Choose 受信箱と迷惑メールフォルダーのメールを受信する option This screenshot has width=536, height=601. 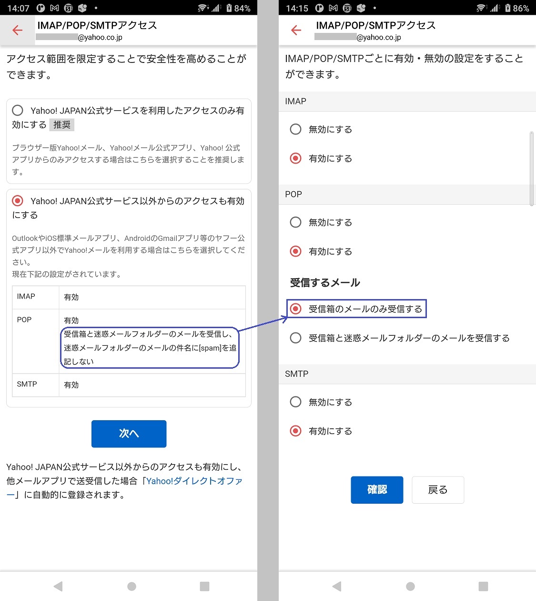point(296,338)
